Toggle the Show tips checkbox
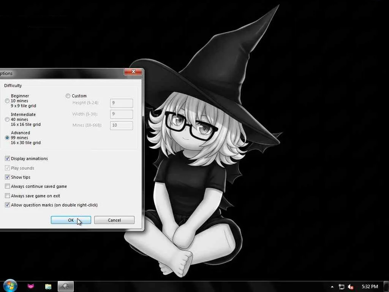This screenshot has height=292, width=389. (x=8, y=177)
